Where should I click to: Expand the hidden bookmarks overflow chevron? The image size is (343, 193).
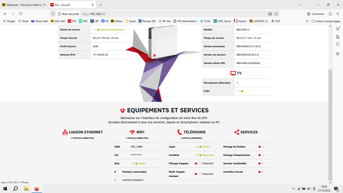coord(307,21)
